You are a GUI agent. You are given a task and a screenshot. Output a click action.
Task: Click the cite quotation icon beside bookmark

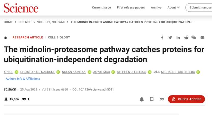click(x=162, y=99)
